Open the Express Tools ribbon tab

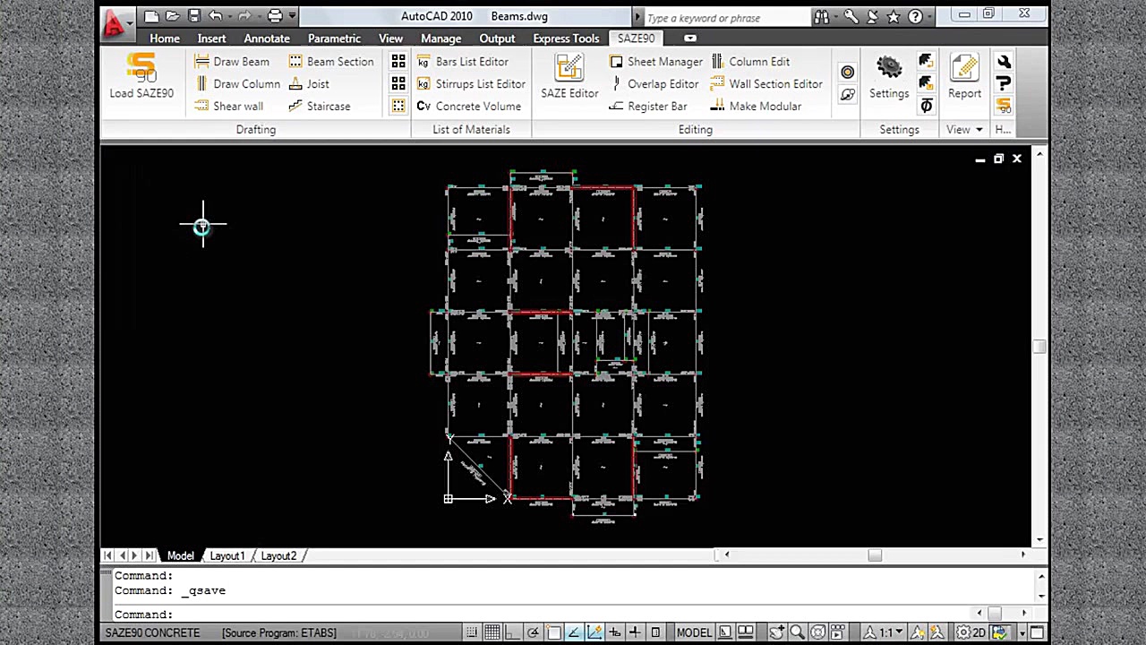(566, 39)
